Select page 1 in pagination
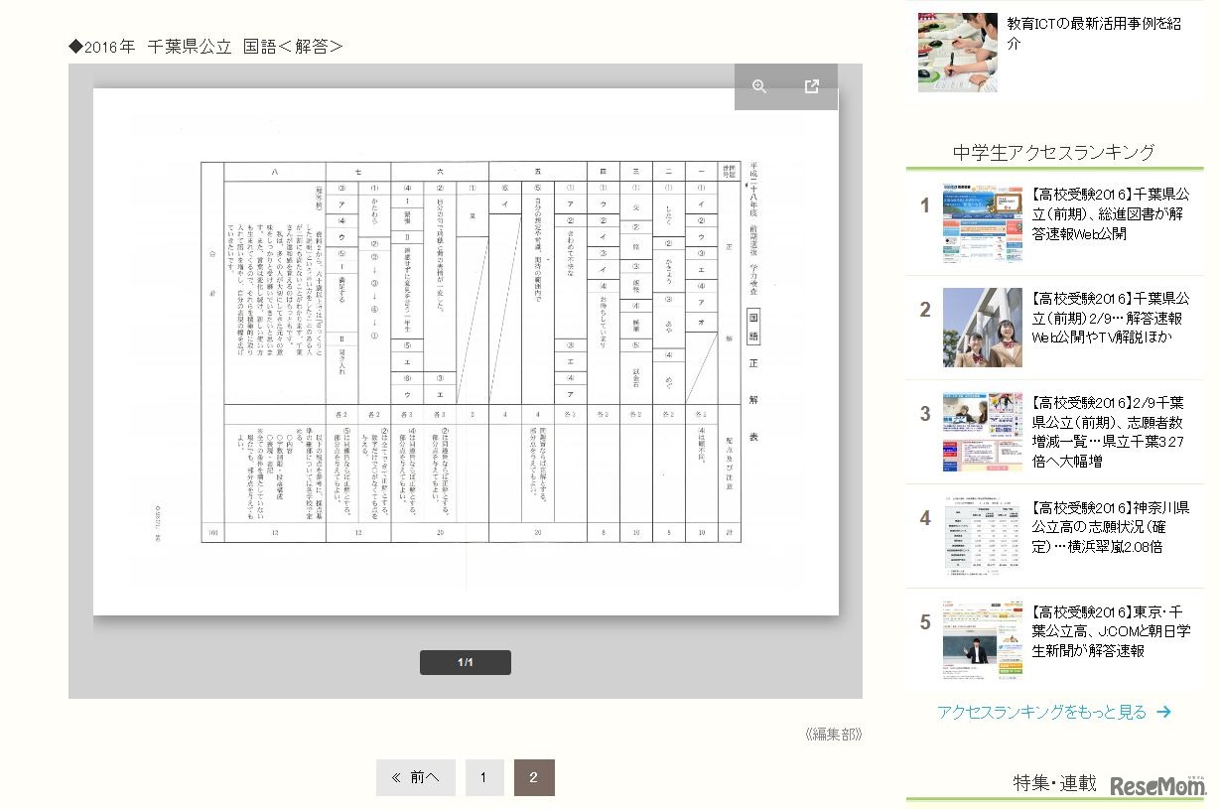This screenshot has height=809, width=1220. tap(484, 777)
